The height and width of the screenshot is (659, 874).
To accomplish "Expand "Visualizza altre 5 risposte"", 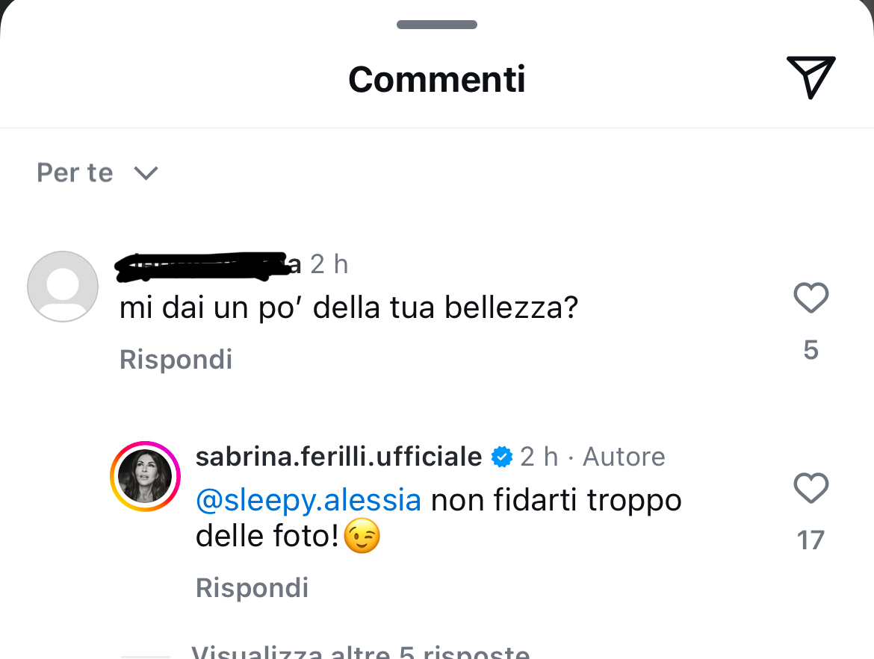I will tap(360, 652).
